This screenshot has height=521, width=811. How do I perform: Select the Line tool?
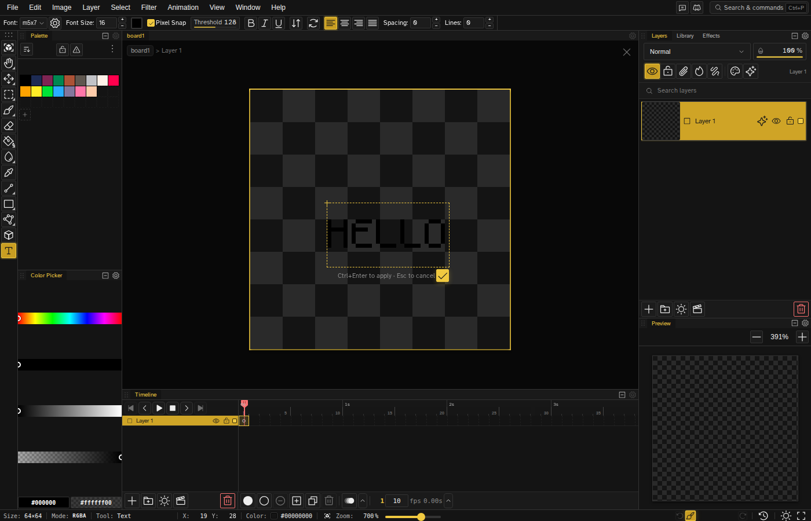pyautogui.click(x=9, y=188)
